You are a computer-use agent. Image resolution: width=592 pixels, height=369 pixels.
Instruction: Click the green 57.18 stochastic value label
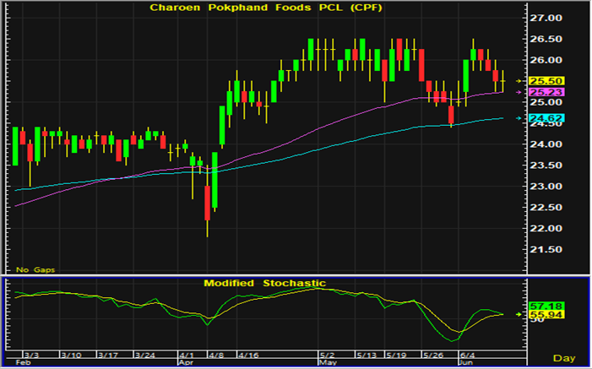click(x=546, y=306)
